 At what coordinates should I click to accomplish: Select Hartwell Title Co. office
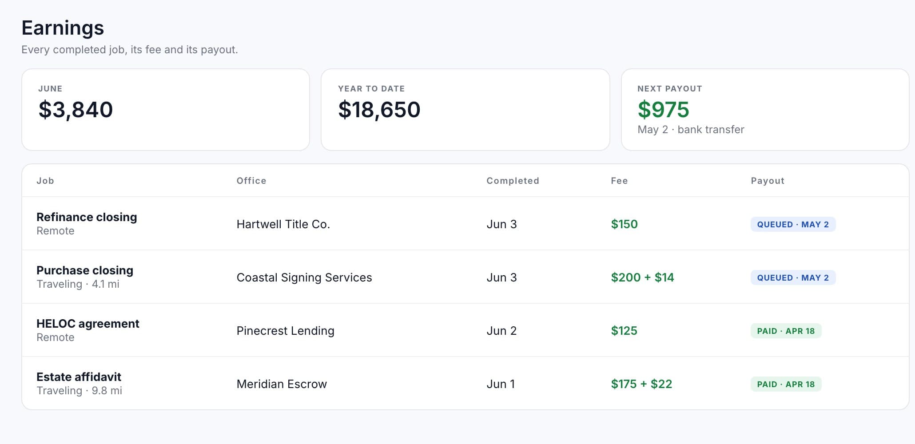coord(283,224)
